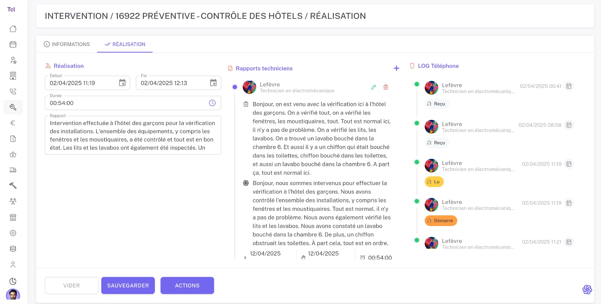Switch to the Réalisation tab
Screen dimensions: 601x304
125,44
